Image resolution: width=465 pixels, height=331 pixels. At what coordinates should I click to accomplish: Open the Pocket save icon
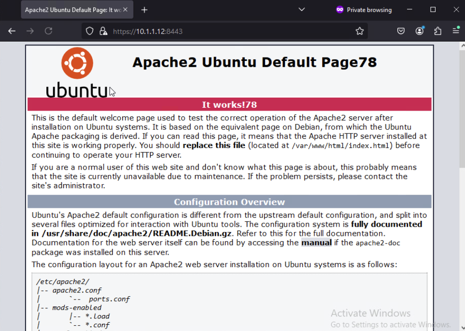(401, 30)
